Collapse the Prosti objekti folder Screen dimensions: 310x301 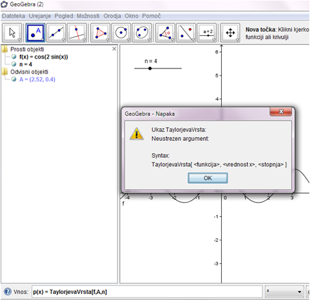pos(5,50)
